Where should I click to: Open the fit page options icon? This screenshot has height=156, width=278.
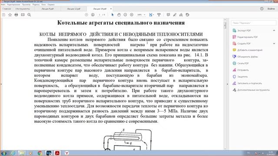[x=151, y=15]
